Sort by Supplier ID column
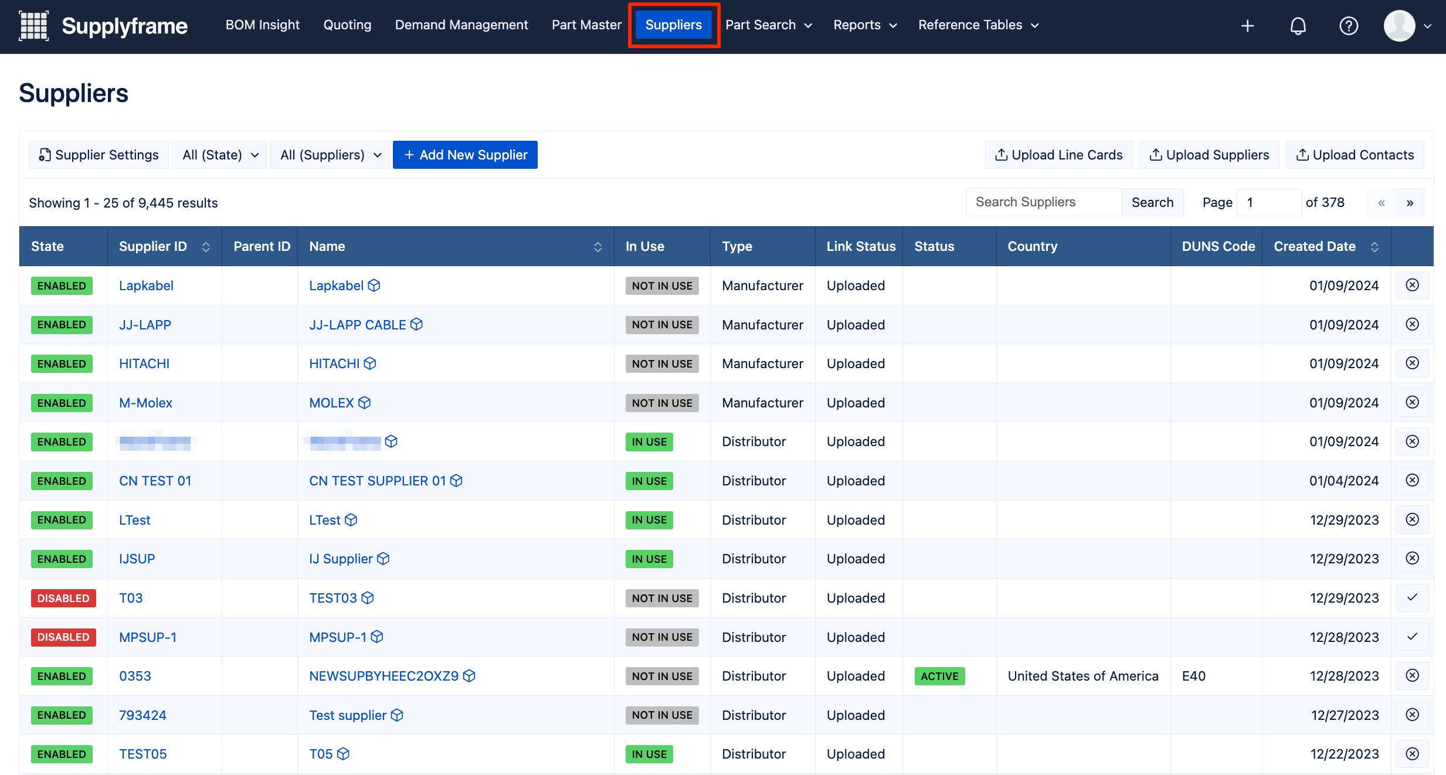The width and height of the screenshot is (1446, 775). pos(206,247)
